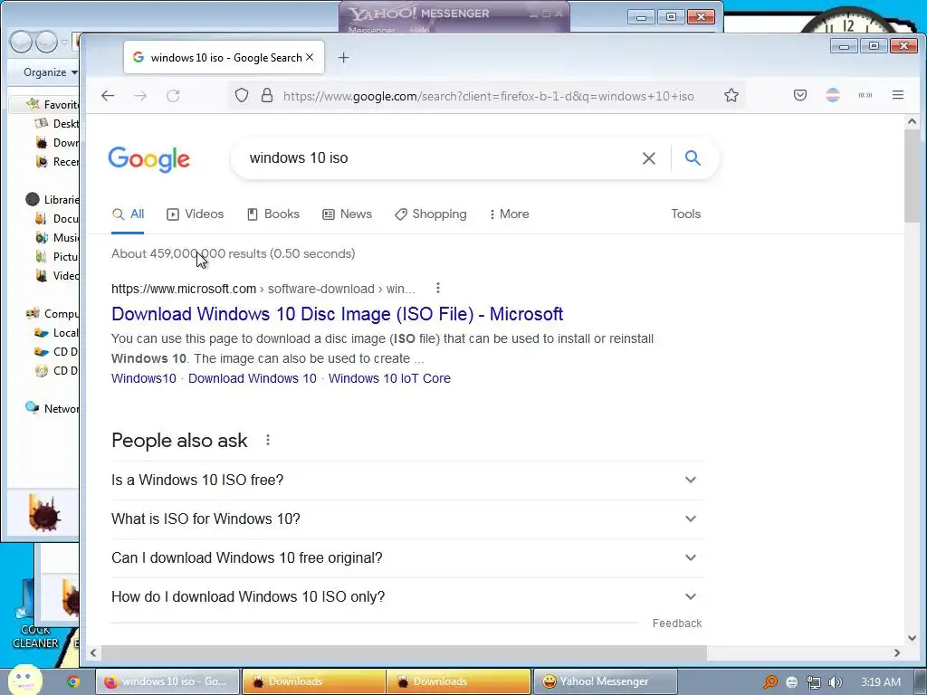The width and height of the screenshot is (927, 695).
Task: Open three-dot menu next to People also ask
Action: [x=268, y=440]
